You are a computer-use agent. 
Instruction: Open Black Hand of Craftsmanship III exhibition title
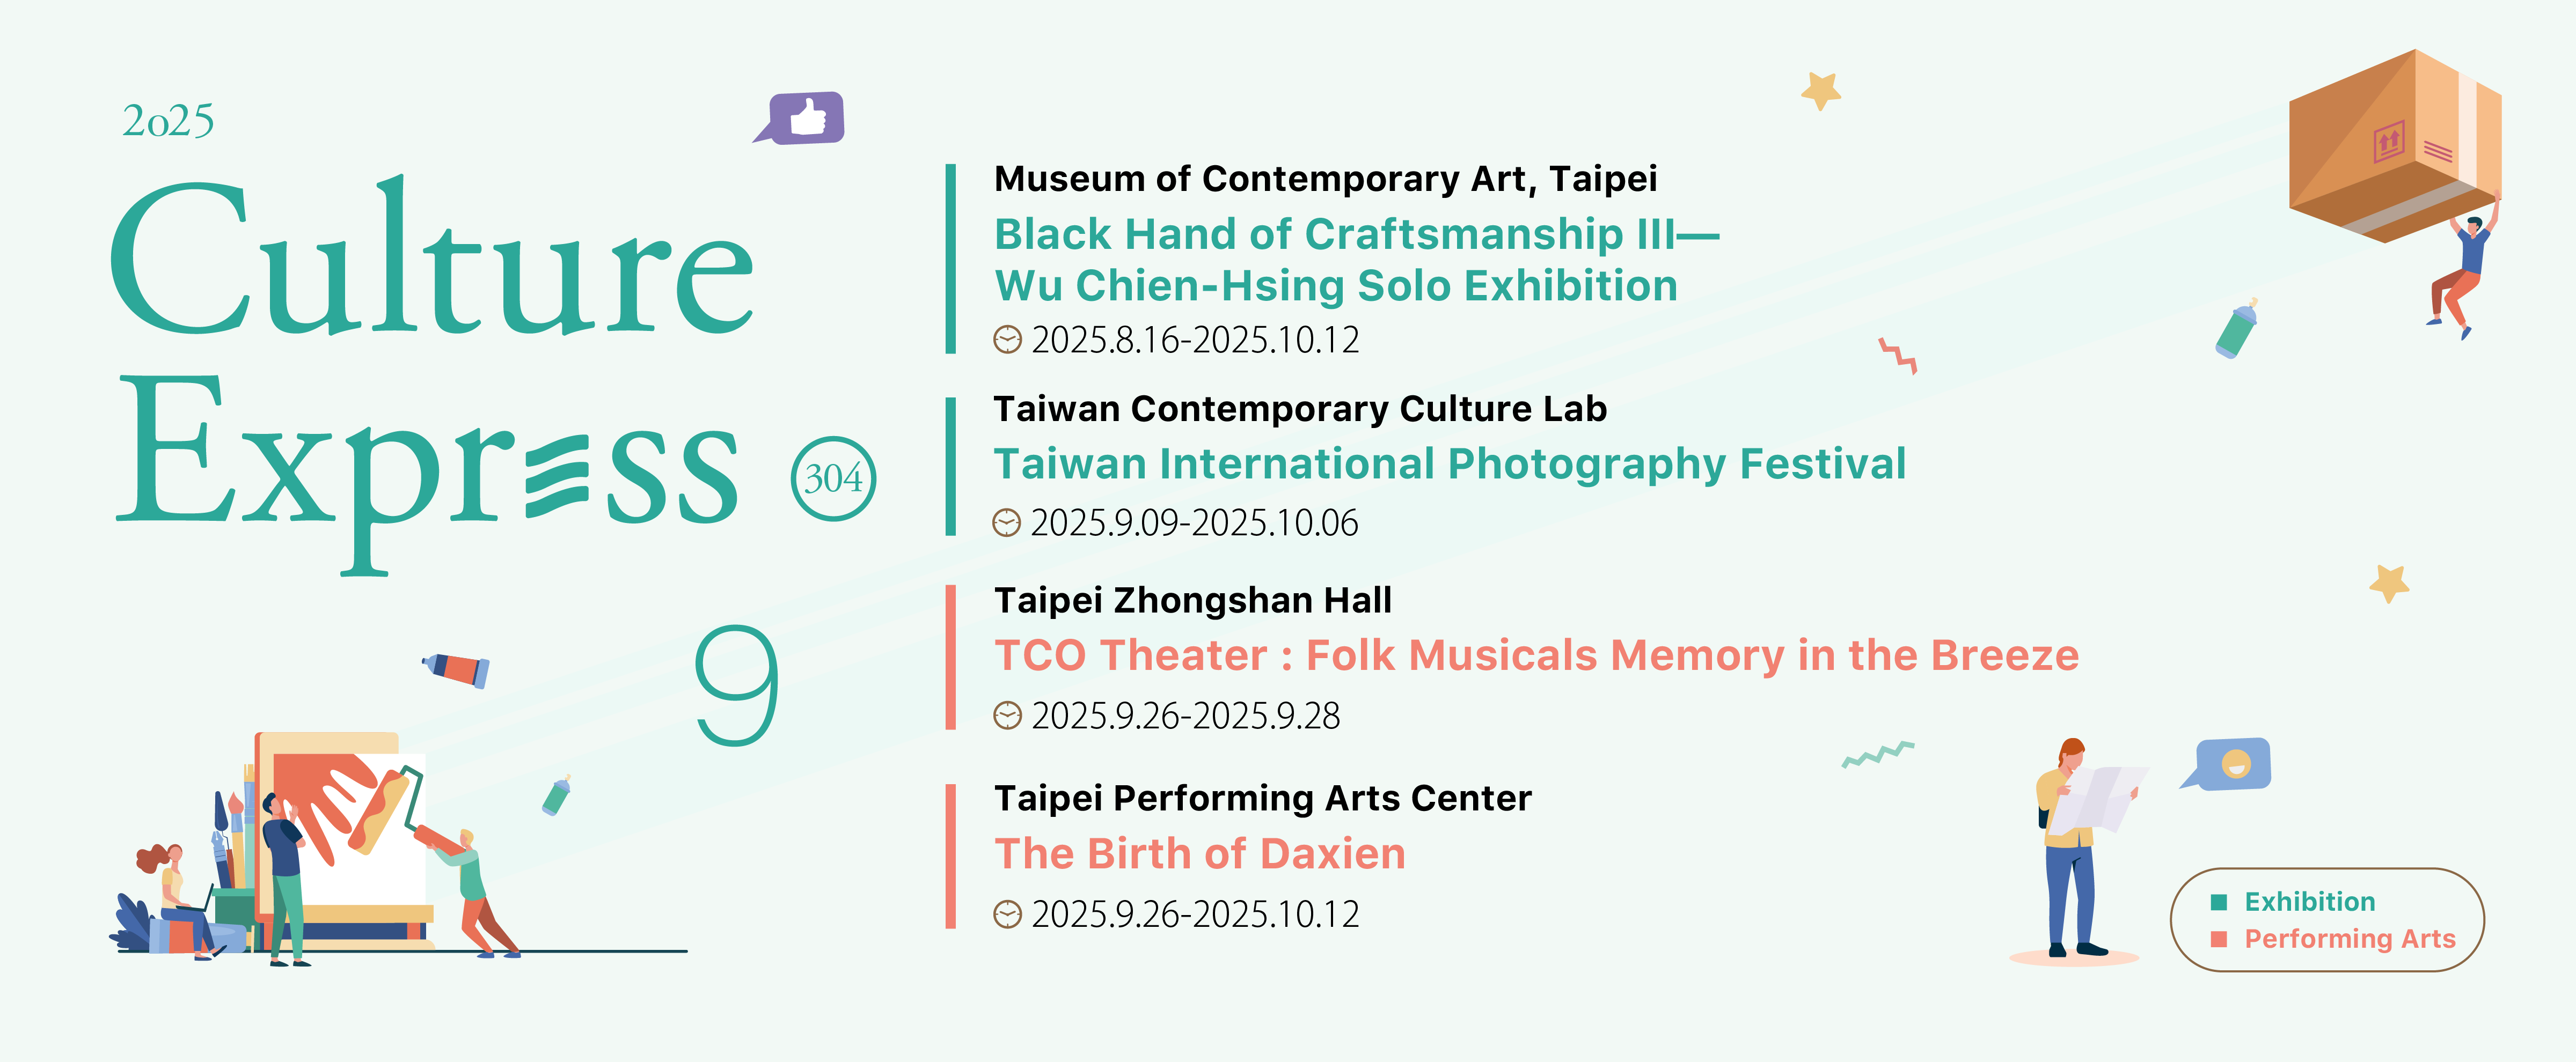click(1356, 260)
